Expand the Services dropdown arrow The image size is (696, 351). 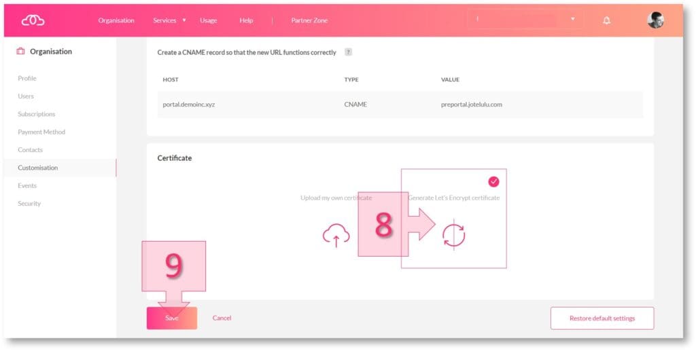point(184,20)
